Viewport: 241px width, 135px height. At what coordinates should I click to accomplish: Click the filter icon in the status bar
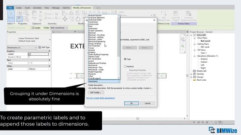coord(220,122)
